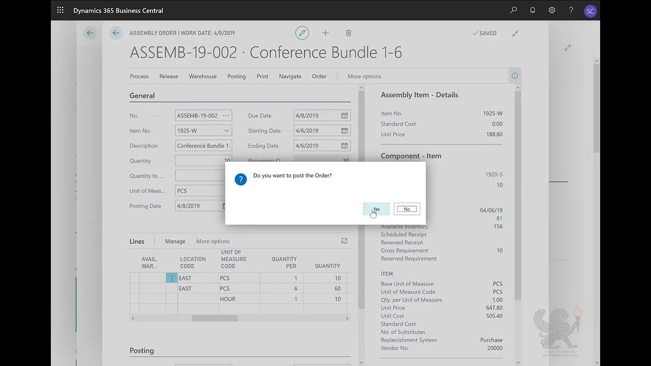The height and width of the screenshot is (366, 651).
Task: Open component item link 1920-S
Action: click(493, 174)
